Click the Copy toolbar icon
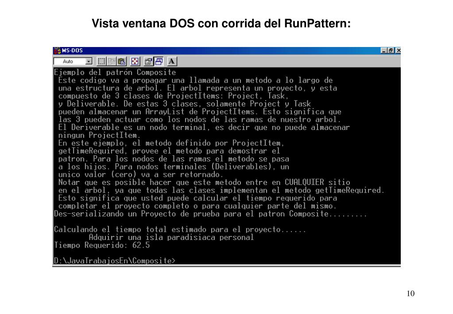This screenshot has width=453, height=314. pyautogui.click(x=112, y=61)
